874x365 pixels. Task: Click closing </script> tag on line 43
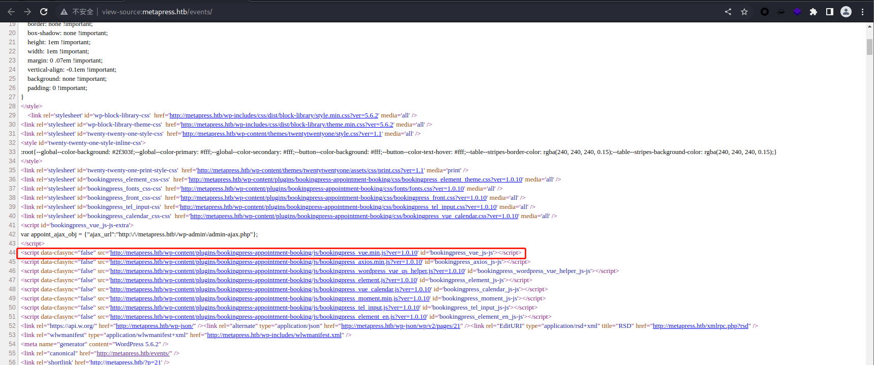(x=33, y=244)
